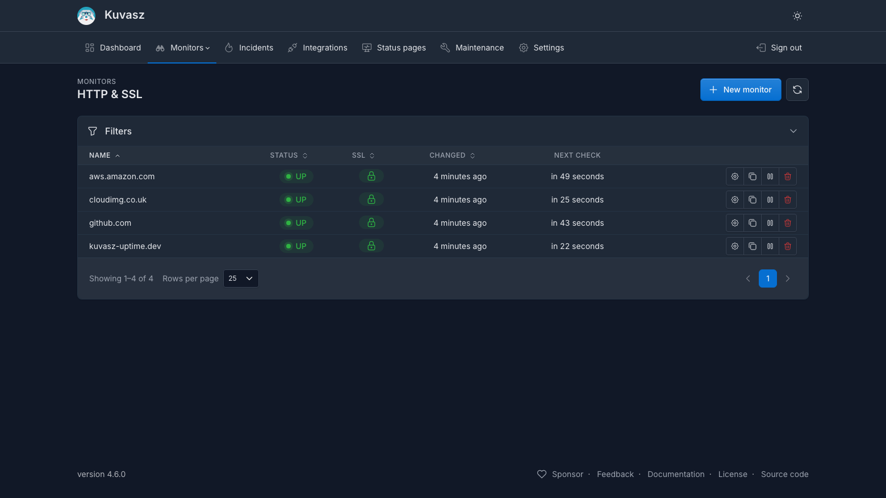886x498 pixels.
Task: Delete the github.com monitor
Action: click(788, 223)
